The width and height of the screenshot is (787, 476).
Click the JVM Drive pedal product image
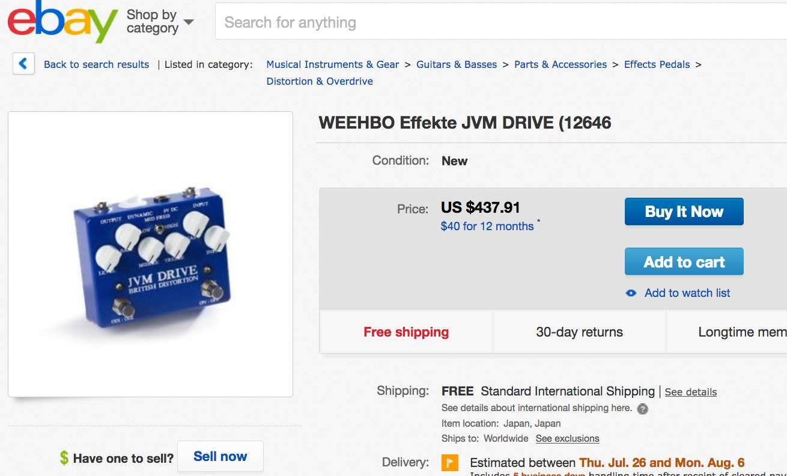coord(150,254)
